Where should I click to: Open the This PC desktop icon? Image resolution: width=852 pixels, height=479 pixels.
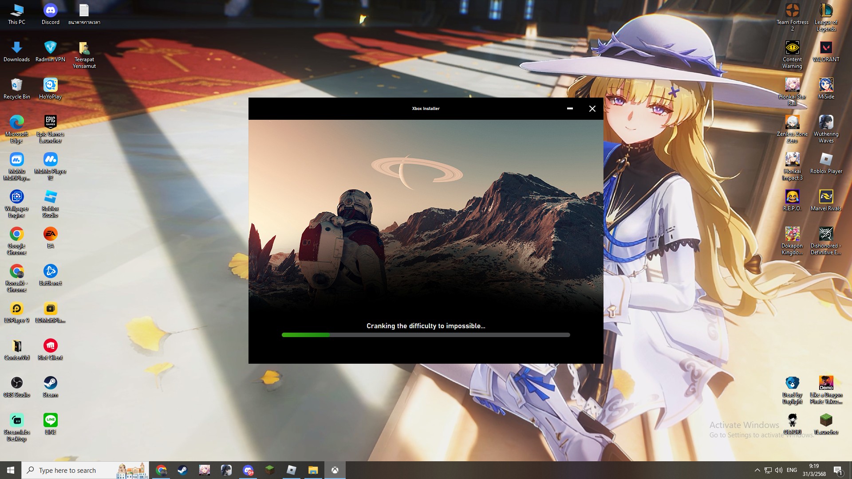point(16,14)
